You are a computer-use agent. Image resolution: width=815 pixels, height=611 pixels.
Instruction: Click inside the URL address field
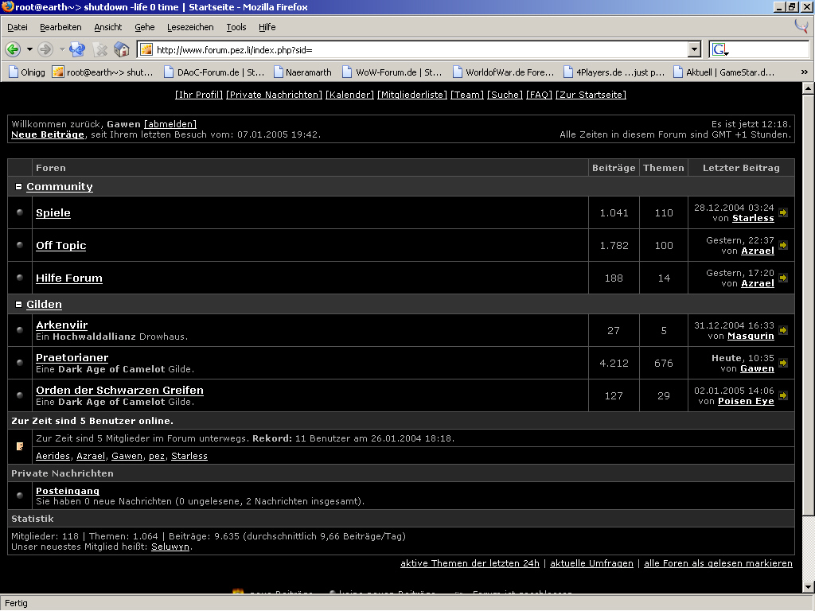pyautogui.click(x=414, y=49)
